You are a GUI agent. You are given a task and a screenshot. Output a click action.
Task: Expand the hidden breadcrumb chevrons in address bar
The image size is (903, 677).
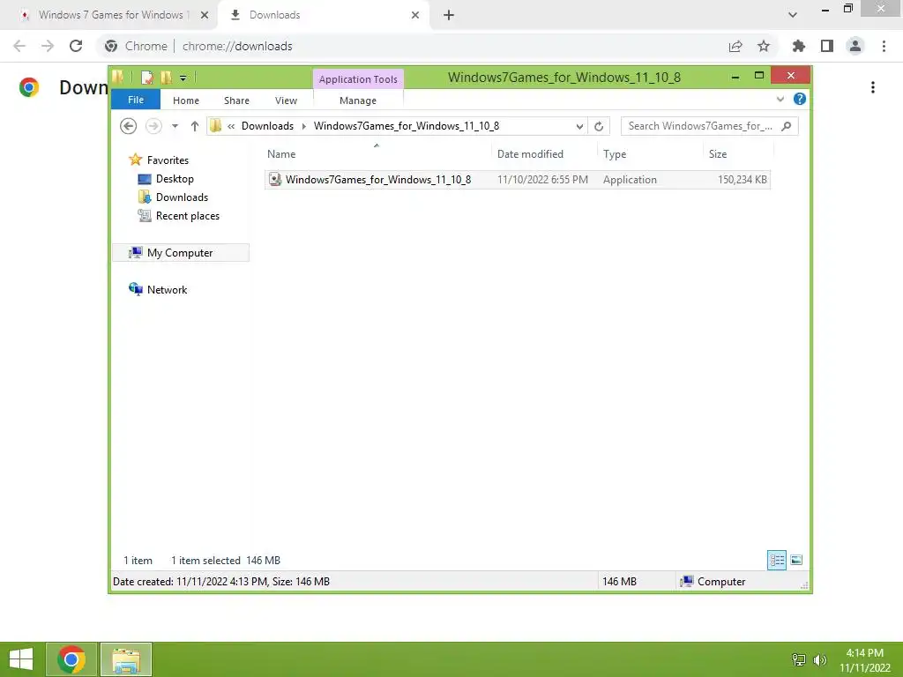point(231,126)
